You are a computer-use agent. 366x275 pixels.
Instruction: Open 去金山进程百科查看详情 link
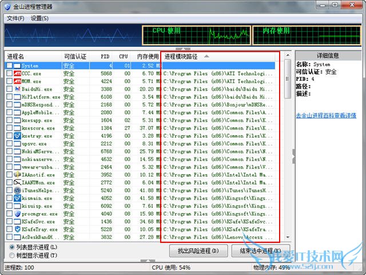click(326, 116)
